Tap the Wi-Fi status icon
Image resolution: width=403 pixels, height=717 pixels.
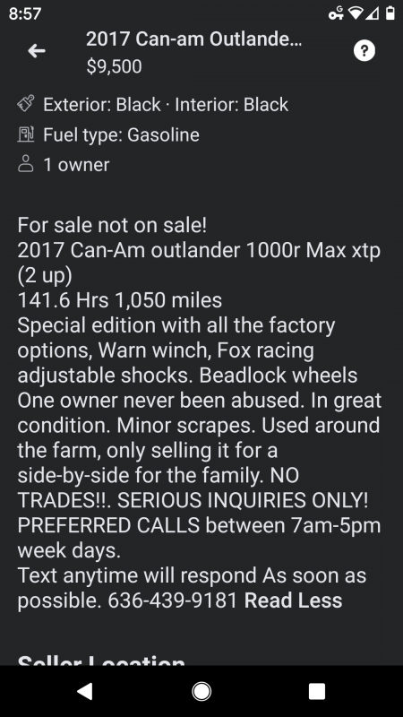click(356, 13)
